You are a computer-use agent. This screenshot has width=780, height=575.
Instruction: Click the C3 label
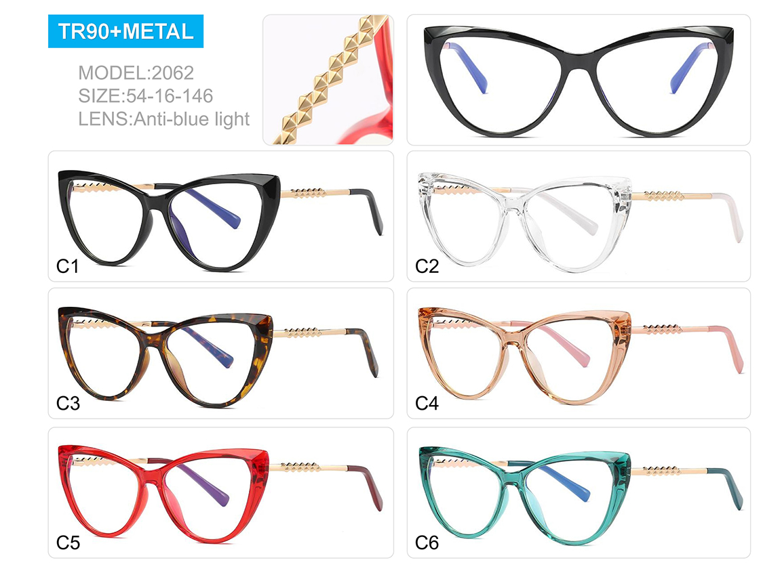pos(68,403)
